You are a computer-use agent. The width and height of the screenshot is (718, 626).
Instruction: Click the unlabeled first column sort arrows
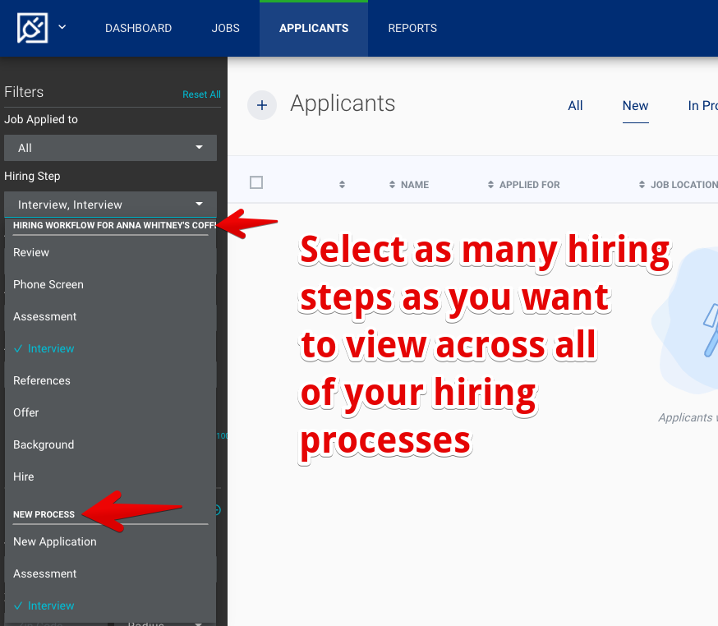click(x=342, y=185)
